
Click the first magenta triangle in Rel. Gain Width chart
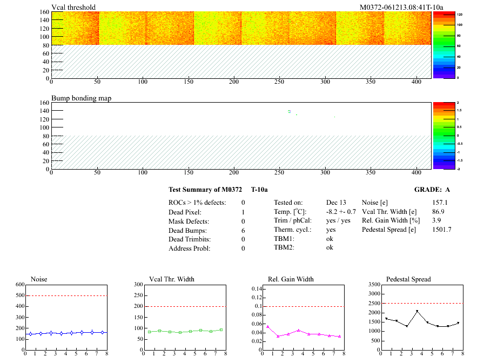(267, 326)
